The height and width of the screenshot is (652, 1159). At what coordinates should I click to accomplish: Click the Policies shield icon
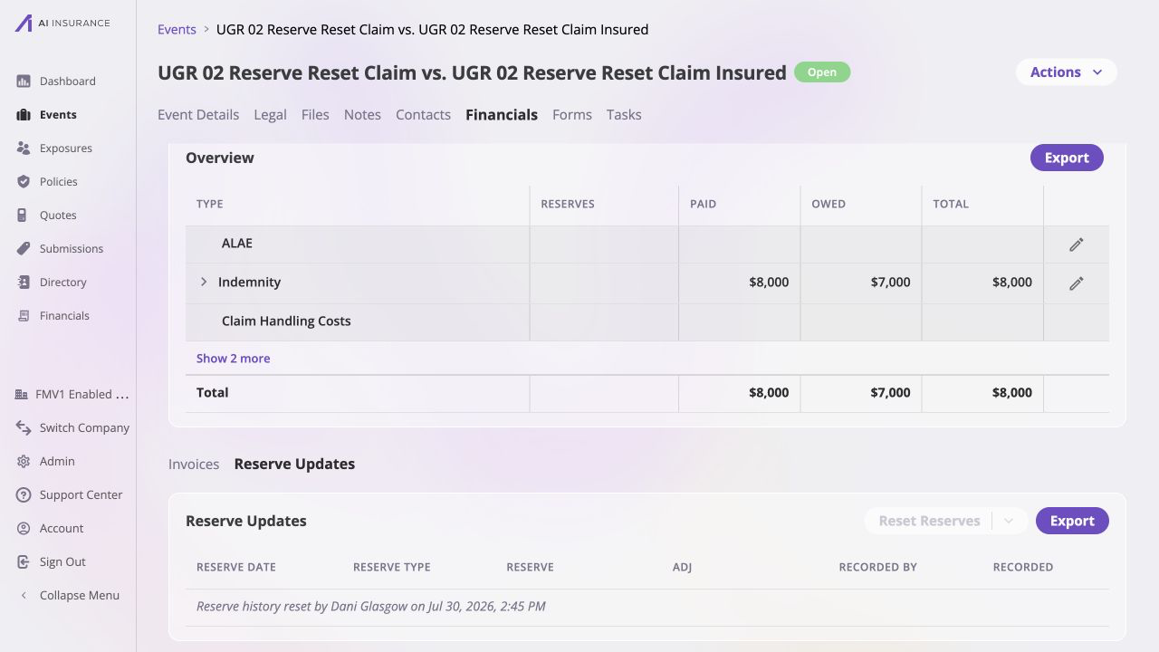[24, 182]
